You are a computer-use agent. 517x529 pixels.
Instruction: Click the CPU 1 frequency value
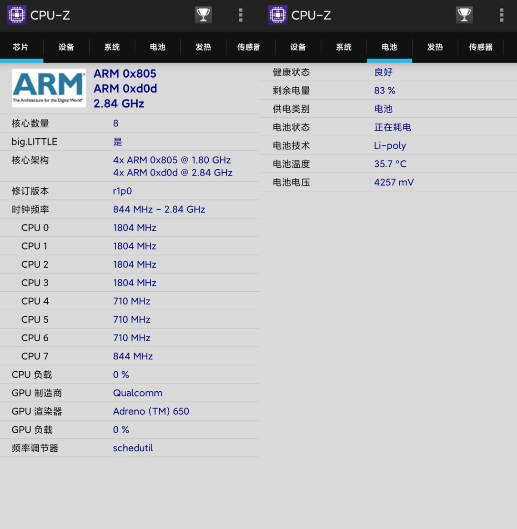(135, 246)
